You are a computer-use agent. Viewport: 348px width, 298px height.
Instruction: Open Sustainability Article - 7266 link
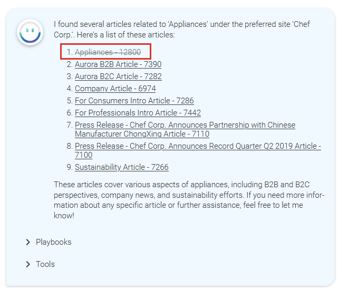(x=121, y=167)
